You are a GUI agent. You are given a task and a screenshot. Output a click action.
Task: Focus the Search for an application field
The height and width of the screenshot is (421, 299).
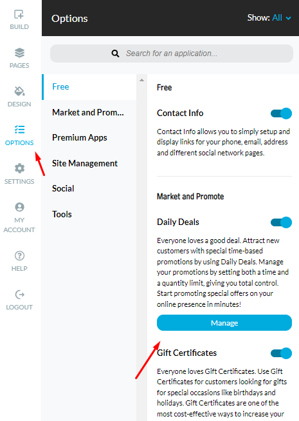pyautogui.click(x=171, y=54)
